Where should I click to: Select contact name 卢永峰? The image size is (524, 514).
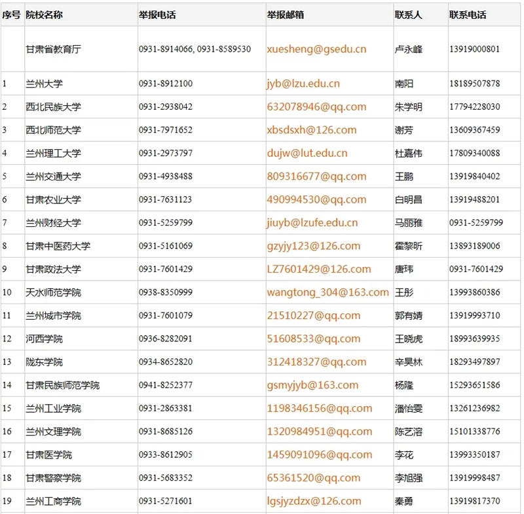(x=408, y=49)
